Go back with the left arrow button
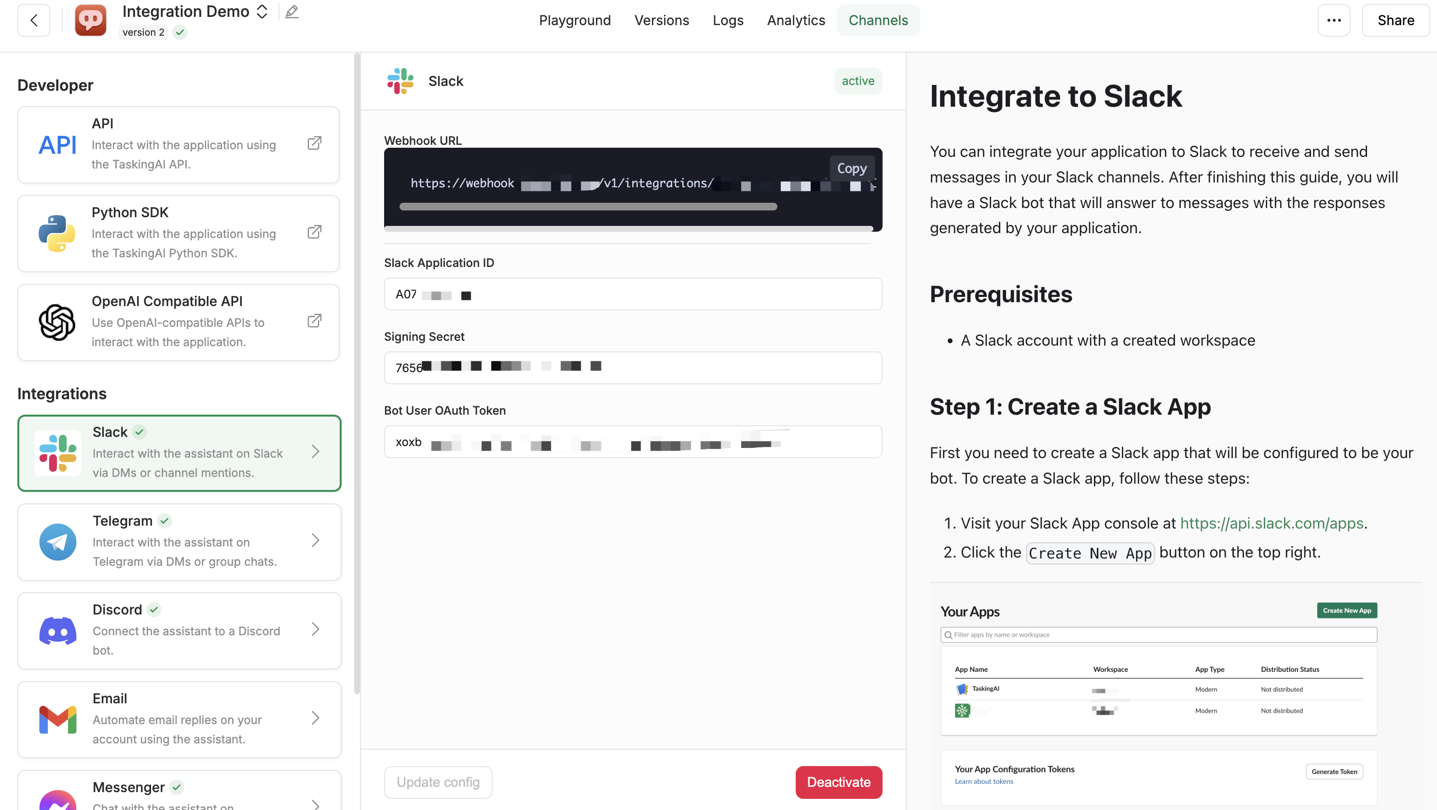The width and height of the screenshot is (1437, 810). tap(33, 21)
